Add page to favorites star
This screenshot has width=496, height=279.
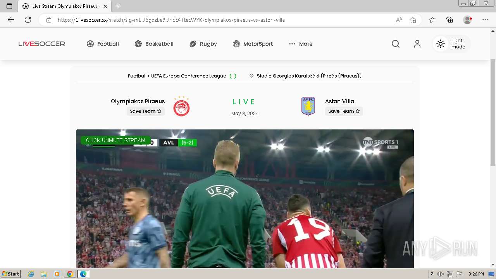[413, 20]
